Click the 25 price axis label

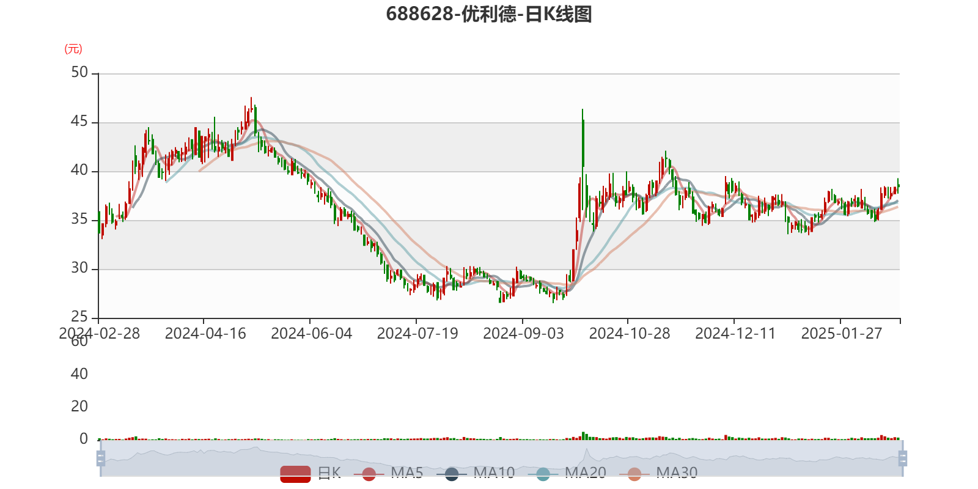[x=79, y=317]
